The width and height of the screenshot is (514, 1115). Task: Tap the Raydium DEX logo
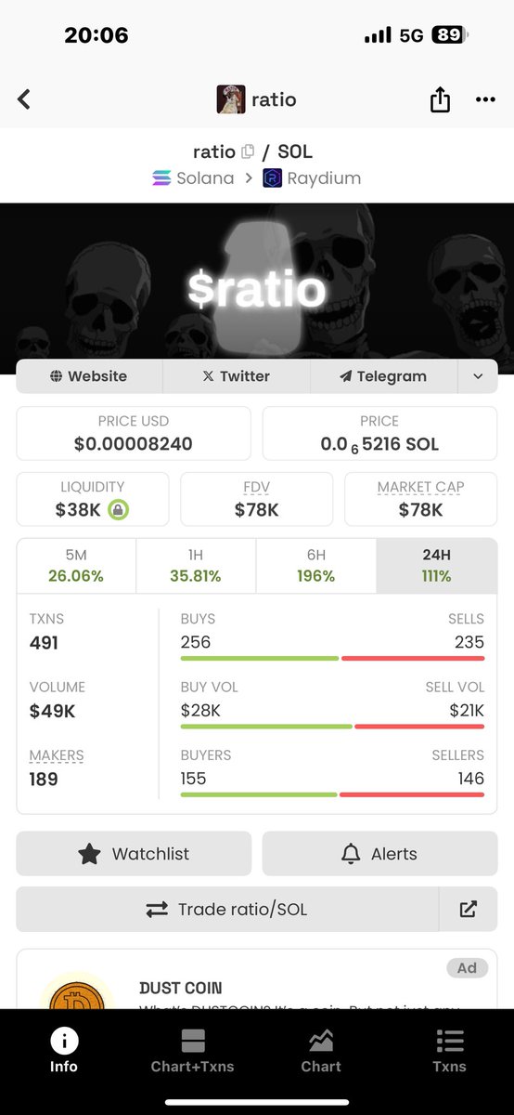pos(272,178)
